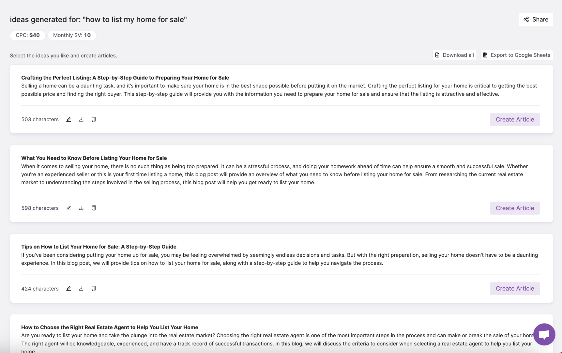The image size is (562, 353).
Task: Create article from "Crafting the Perfect Listing" idea
Action: click(x=514, y=119)
